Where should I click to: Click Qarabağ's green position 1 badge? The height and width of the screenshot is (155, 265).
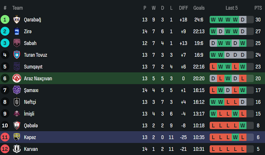(5, 20)
